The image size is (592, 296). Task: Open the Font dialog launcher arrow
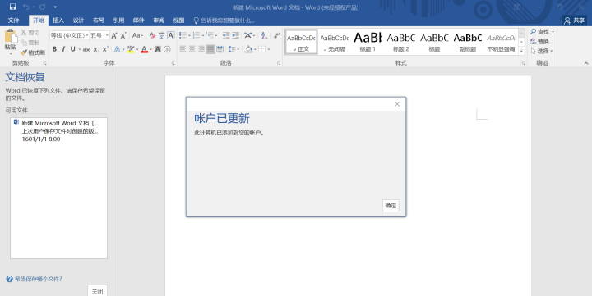(x=173, y=63)
